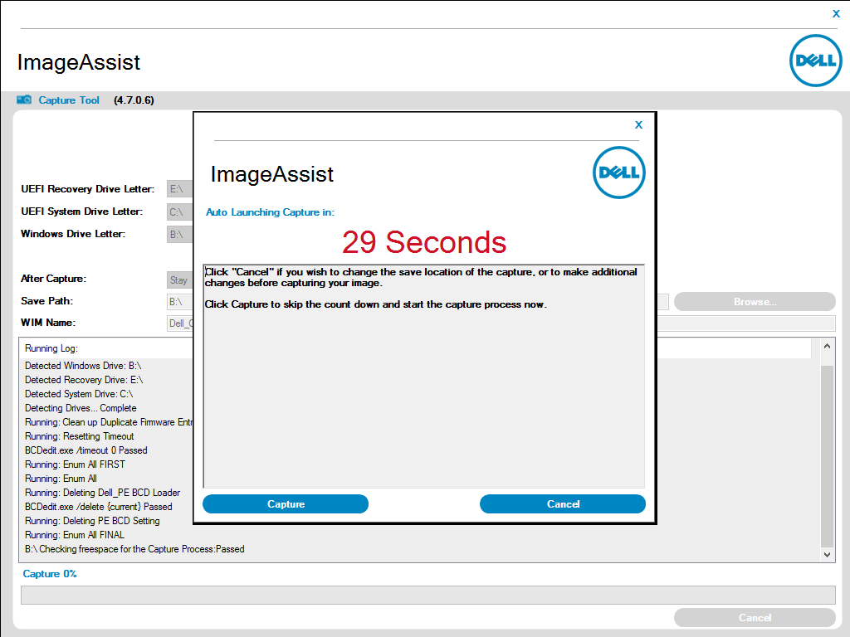The width and height of the screenshot is (850, 637).
Task: Click log line 'Running: Enum All FINAL'
Action: coord(75,535)
